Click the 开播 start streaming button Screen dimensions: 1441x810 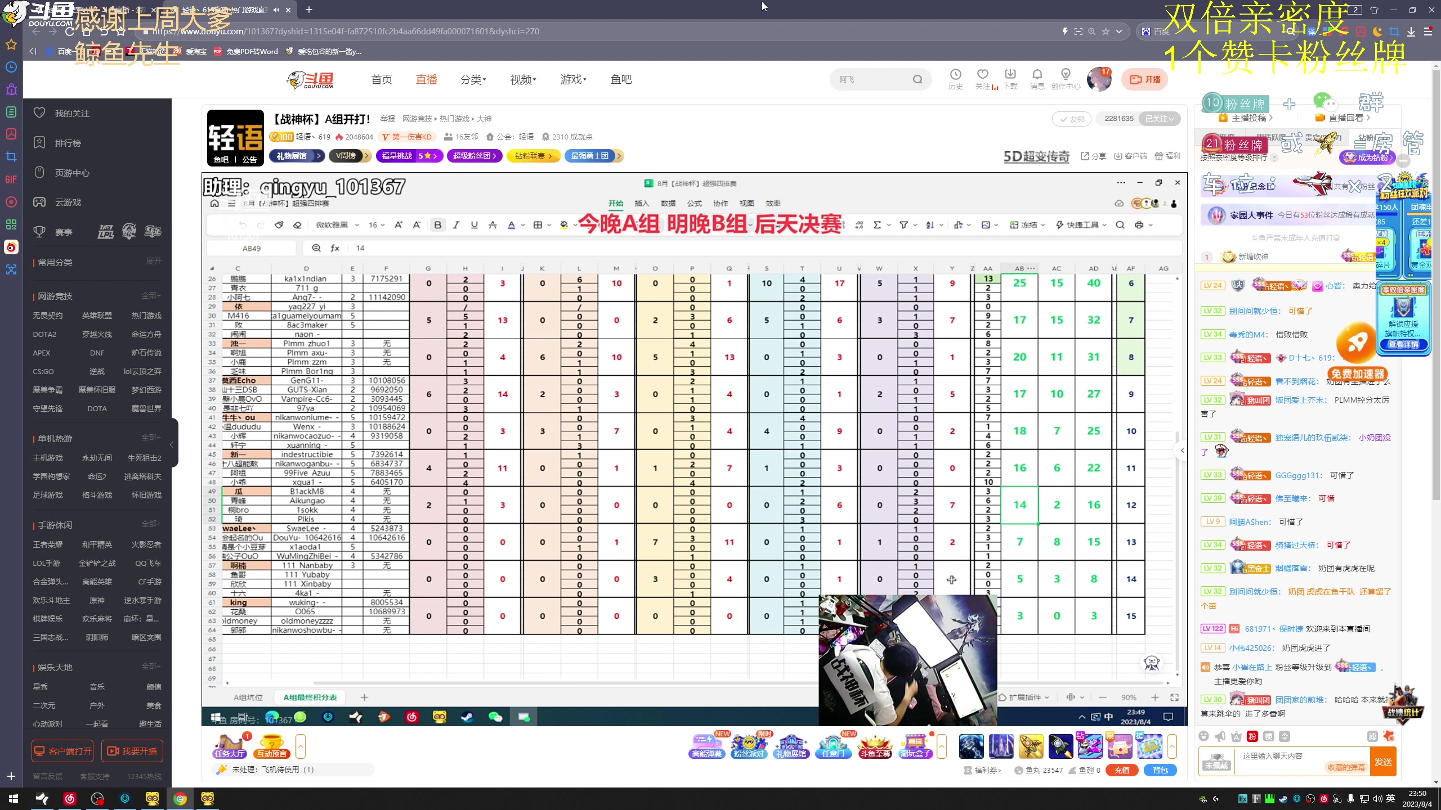pyautogui.click(x=1144, y=79)
